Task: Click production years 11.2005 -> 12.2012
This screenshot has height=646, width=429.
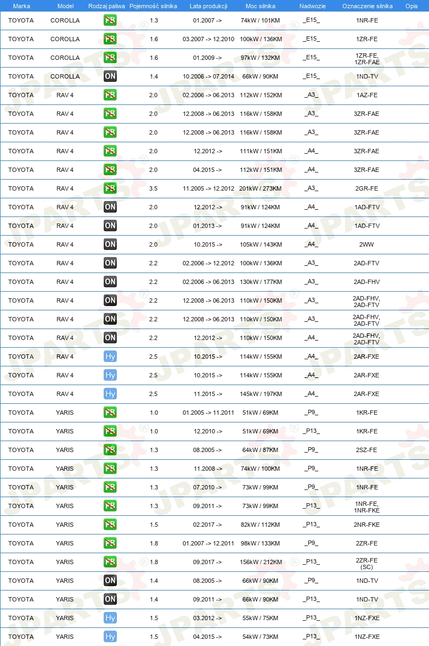Action: pyautogui.click(x=208, y=188)
